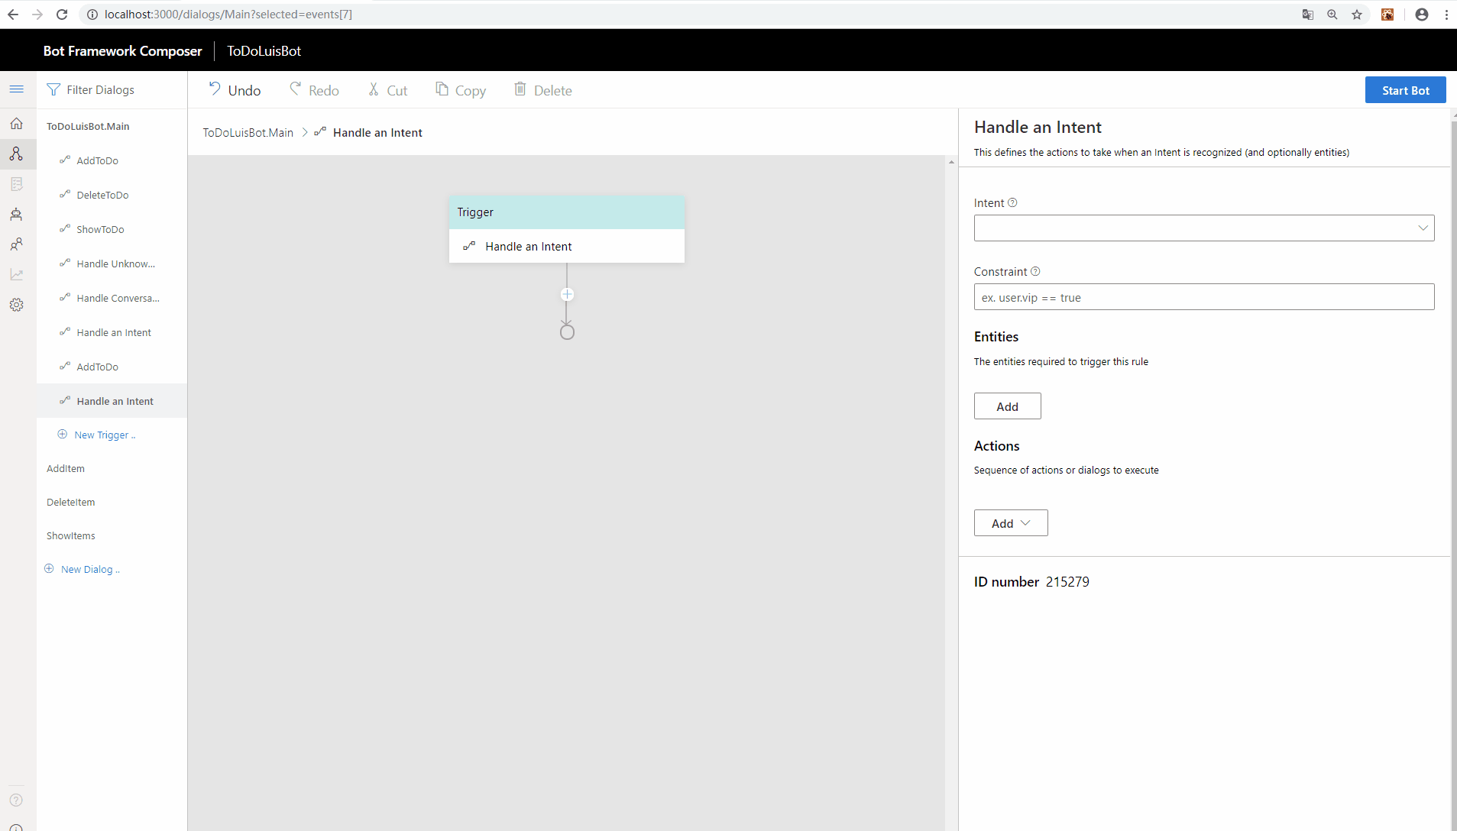
Task: Open the Intent dropdown
Action: pyautogui.click(x=1203, y=228)
